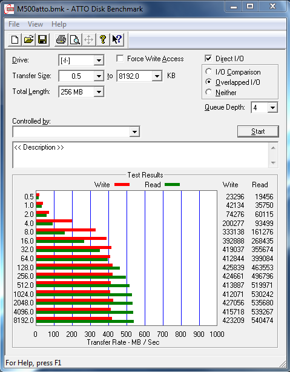Screen dimensions: 290x372
Task: Print results with the printer icon
Action: coord(61,39)
